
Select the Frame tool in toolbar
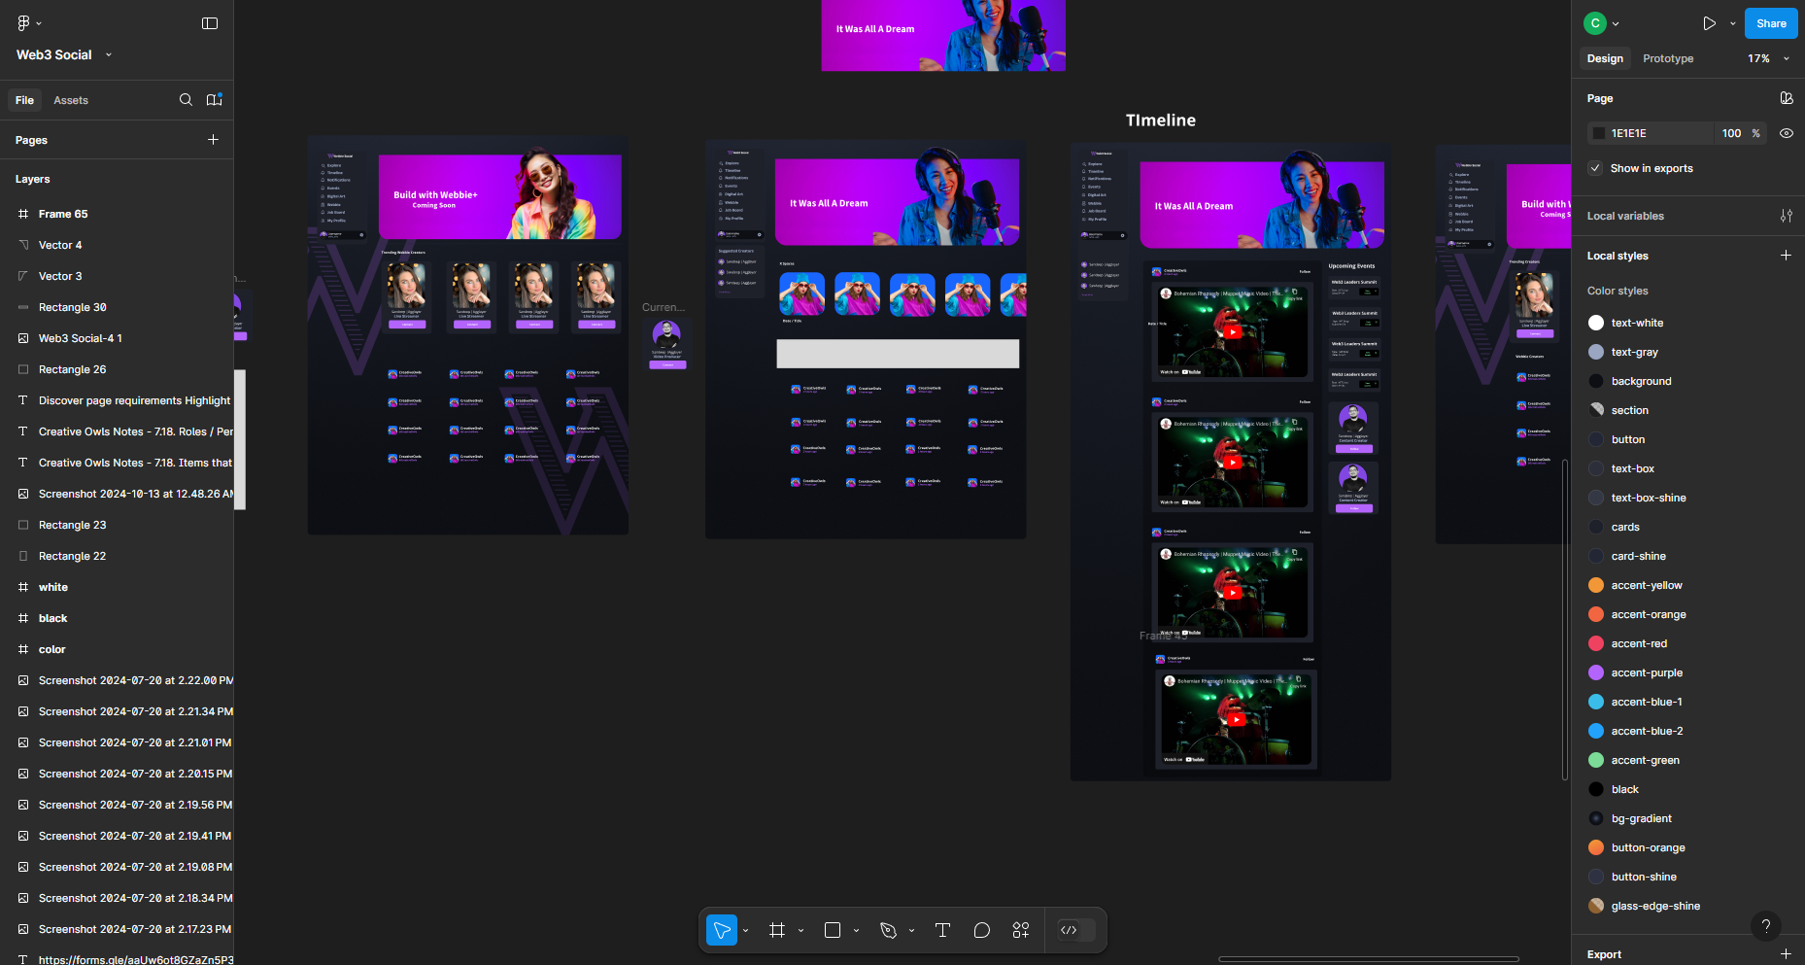(777, 930)
